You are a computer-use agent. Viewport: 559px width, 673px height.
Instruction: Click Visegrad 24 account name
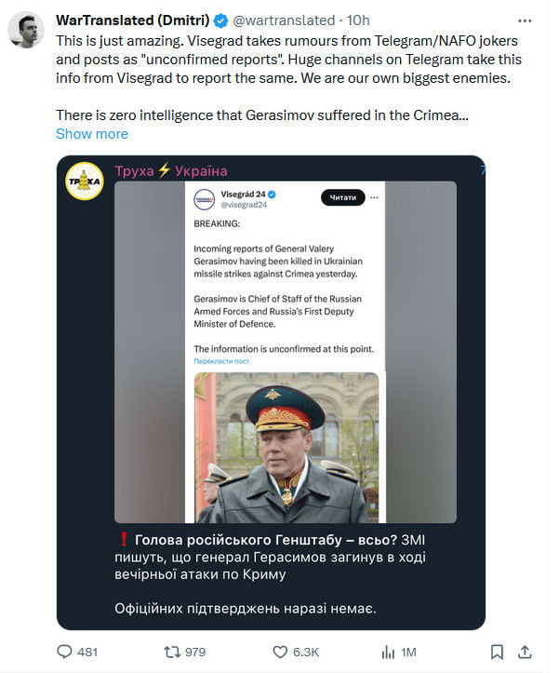pos(242,194)
